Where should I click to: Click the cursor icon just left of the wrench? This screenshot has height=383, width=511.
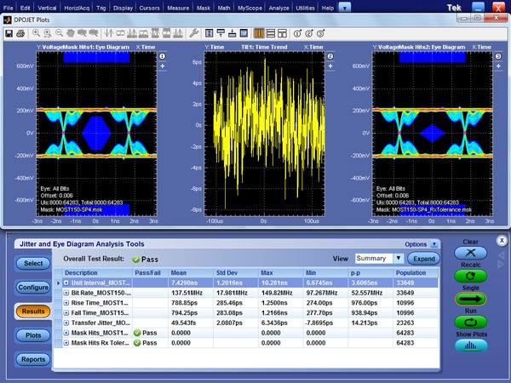coord(178,33)
